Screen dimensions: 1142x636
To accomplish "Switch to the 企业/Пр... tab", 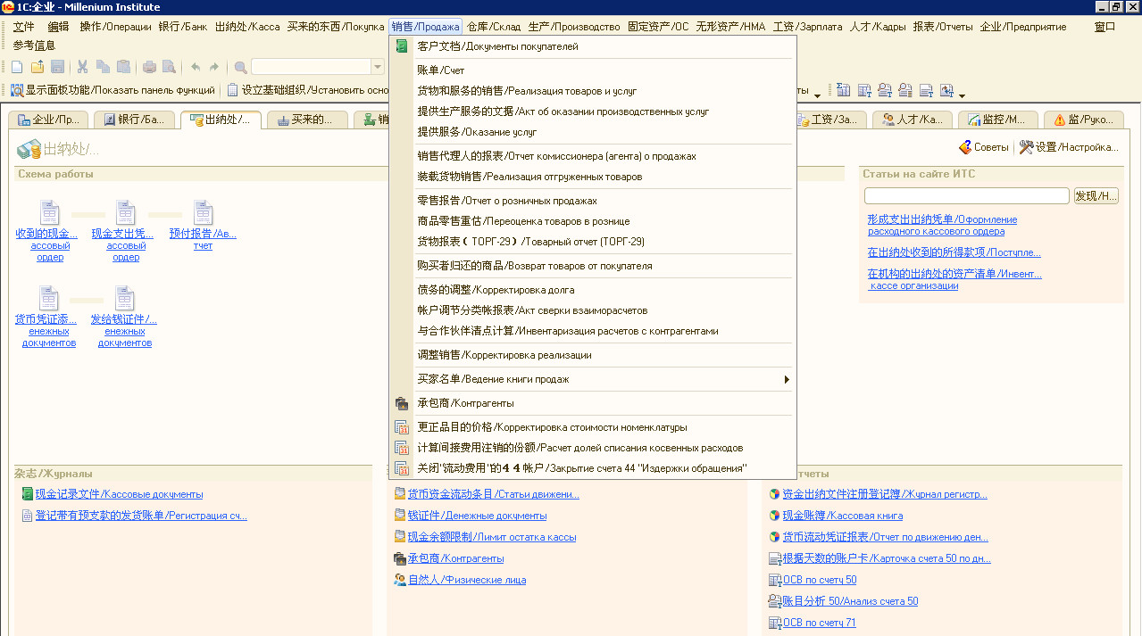I will 49,120.
